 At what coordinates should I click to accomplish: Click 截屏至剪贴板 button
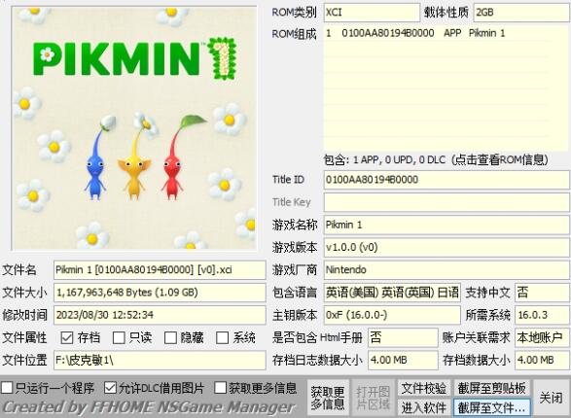tap(491, 388)
